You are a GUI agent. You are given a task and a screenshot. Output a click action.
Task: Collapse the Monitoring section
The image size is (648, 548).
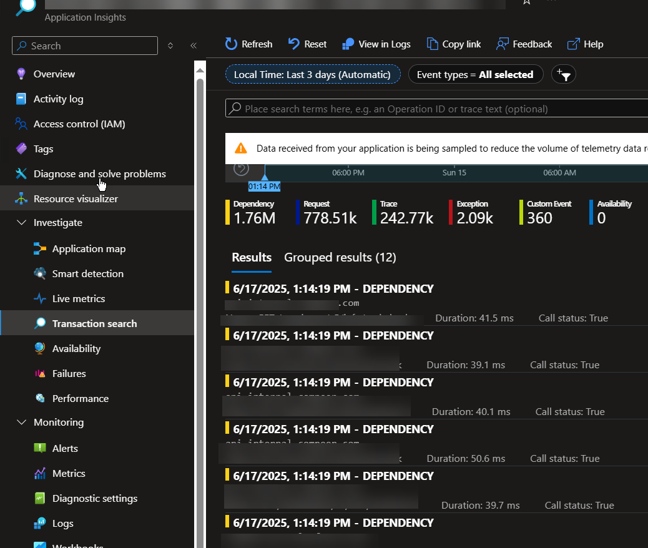point(21,423)
